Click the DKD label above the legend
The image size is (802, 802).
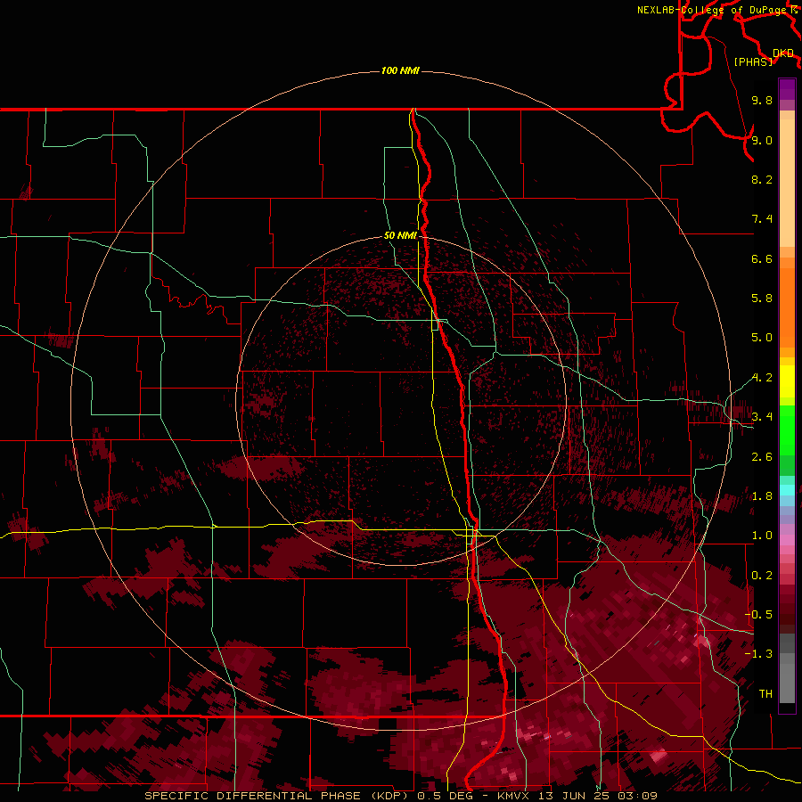[x=783, y=53]
